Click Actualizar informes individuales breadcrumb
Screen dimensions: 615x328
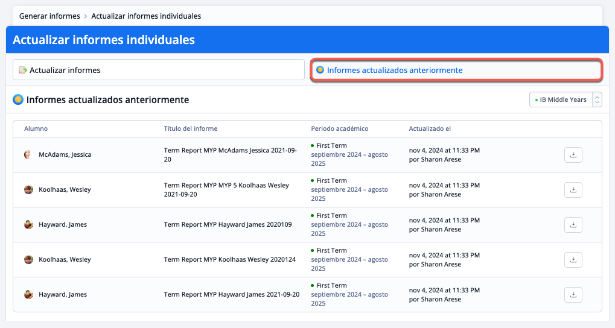146,16
